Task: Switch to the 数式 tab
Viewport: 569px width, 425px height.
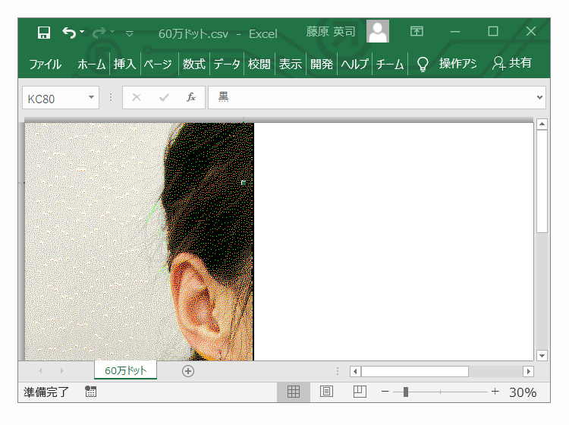Action: [x=194, y=65]
